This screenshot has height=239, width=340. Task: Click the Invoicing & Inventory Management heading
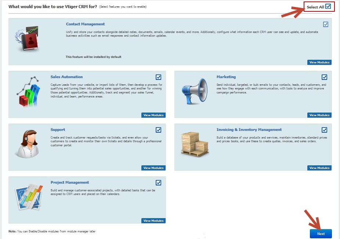click(x=249, y=130)
